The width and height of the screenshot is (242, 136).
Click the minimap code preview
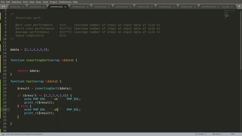pyautogui.click(x=230, y=14)
